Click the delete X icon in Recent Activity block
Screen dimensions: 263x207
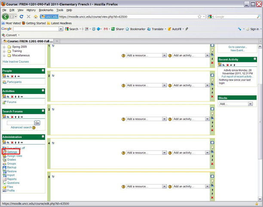[x=228, y=65]
